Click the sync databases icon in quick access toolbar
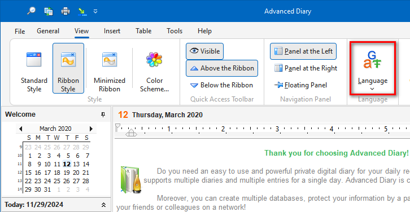The image size is (410, 212). [x=49, y=11]
